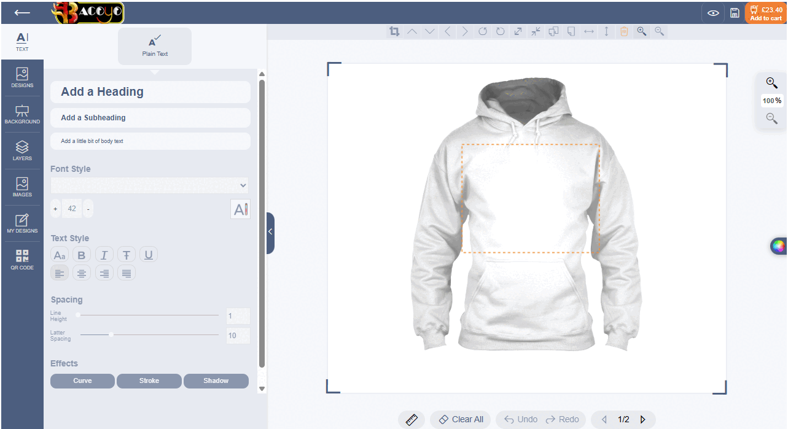Open the Background tab in sidebar
The image size is (788, 429).
pos(22,114)
